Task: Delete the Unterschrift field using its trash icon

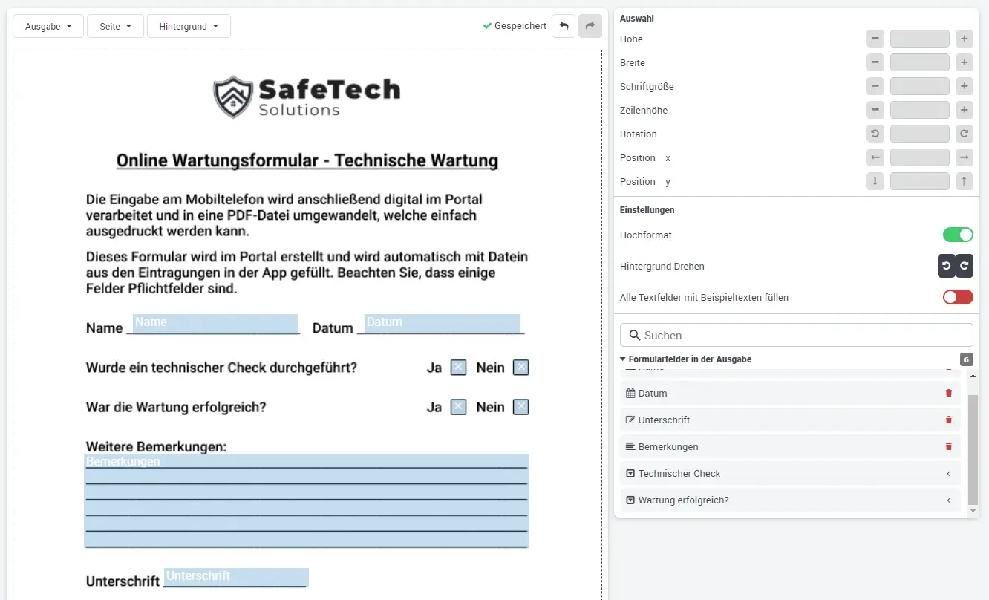Action: (x=948, y=420)
